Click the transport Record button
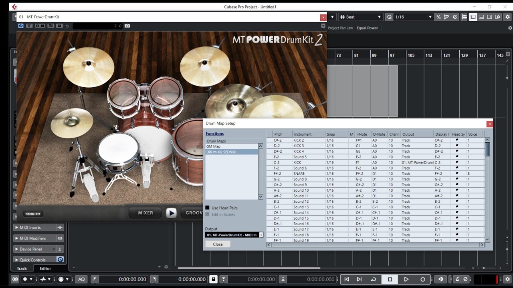 pos(422,279)
